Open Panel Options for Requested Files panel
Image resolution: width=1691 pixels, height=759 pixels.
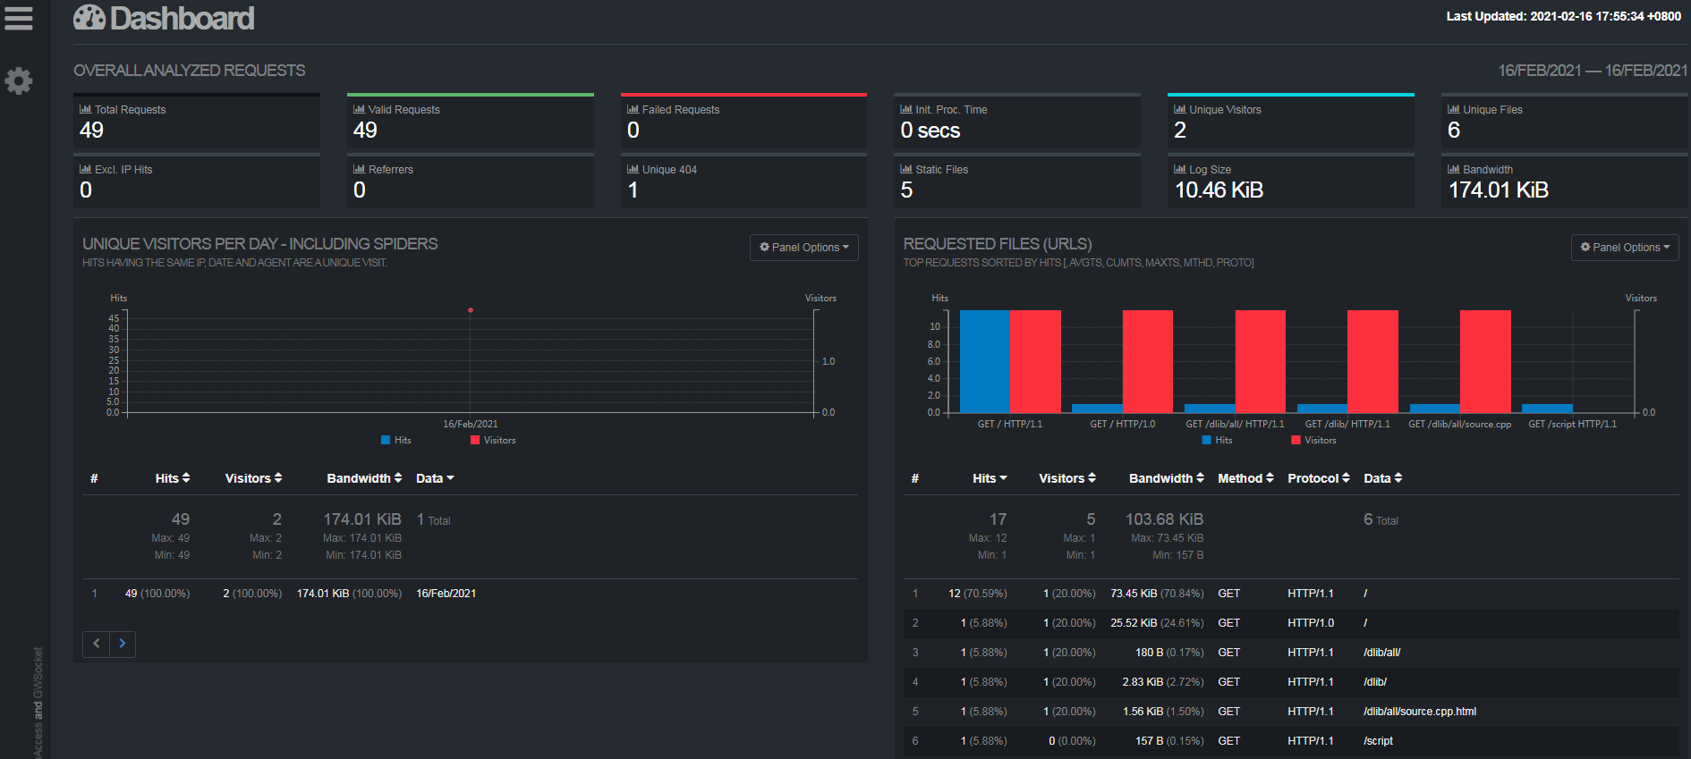[x=1625, y=248]
